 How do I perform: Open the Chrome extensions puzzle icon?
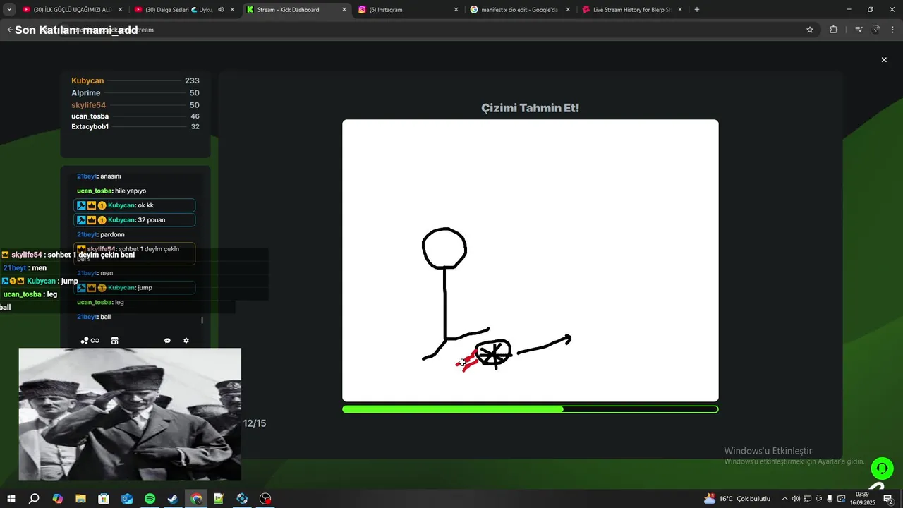[833, 30]
